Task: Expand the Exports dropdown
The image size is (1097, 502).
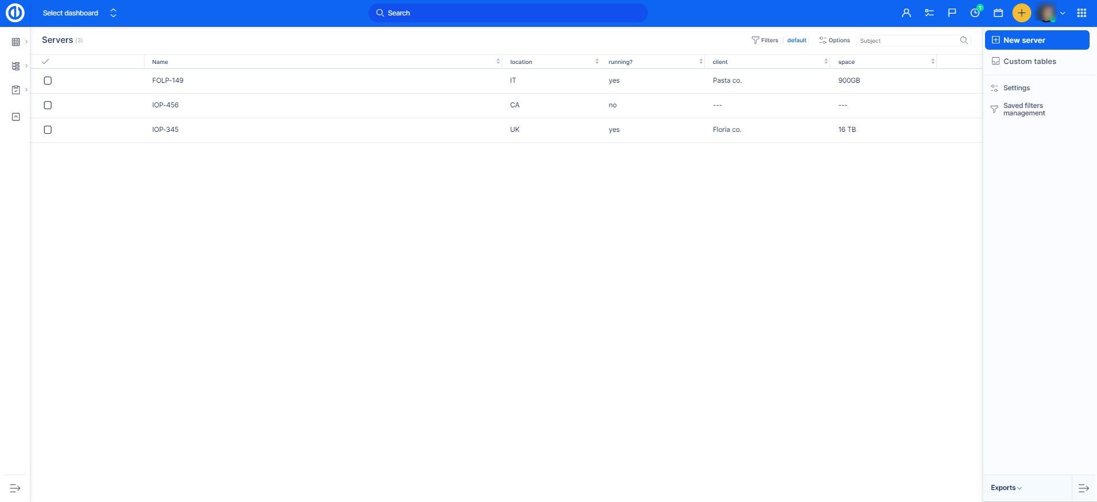Action: [1006, 488]
